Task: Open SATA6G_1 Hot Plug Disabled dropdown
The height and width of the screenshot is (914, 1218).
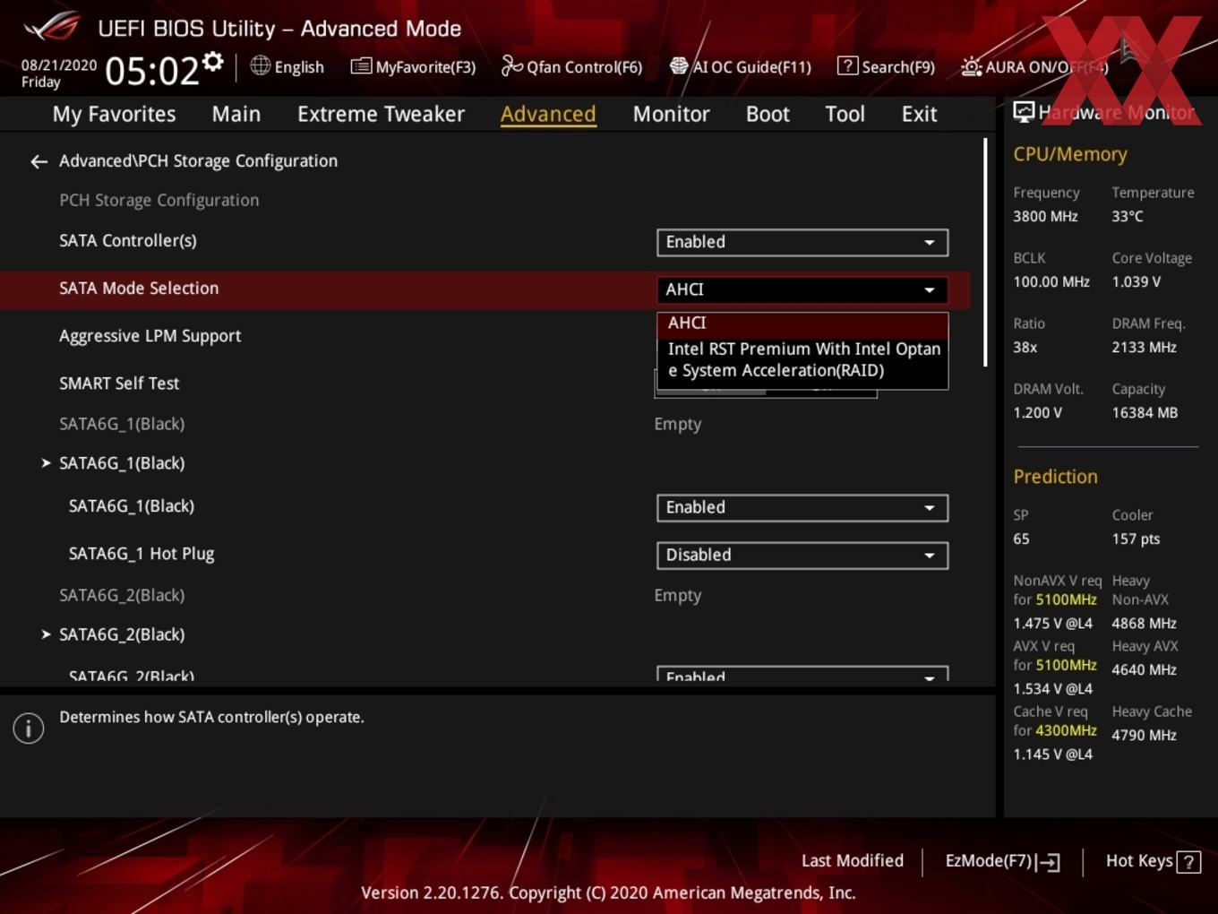Action: (802, 555)
